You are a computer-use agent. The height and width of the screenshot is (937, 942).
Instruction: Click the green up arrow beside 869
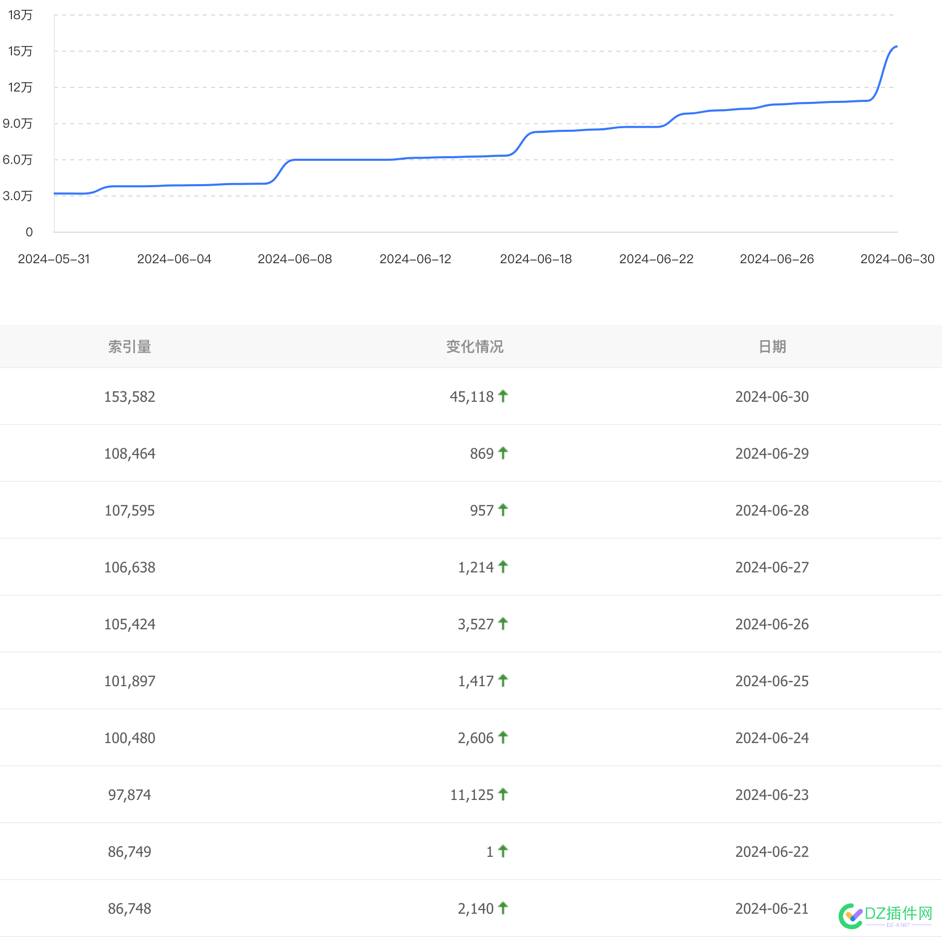click(x=503, y=453)
